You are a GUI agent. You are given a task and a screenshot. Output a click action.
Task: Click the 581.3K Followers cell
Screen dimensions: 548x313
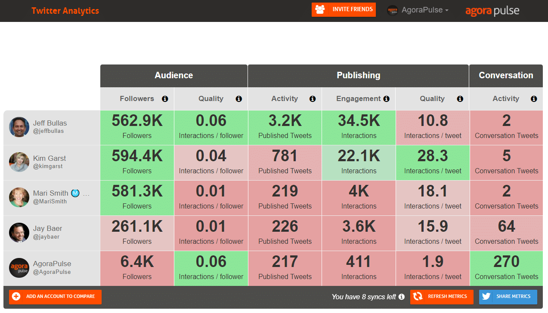(137, 198)
